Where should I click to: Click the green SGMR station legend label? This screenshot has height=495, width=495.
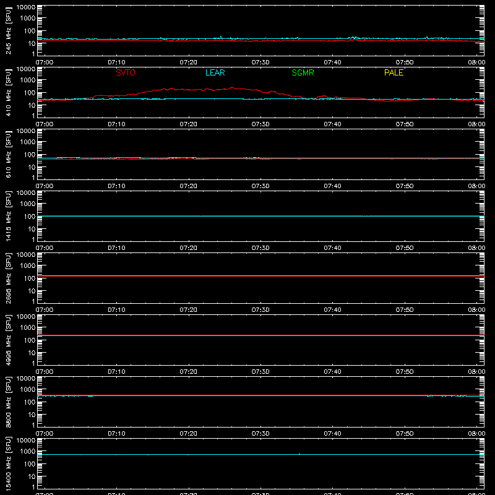(x=303, y=72)
